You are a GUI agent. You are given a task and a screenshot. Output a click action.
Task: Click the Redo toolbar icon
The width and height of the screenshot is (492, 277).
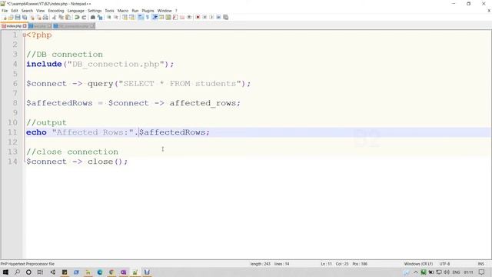(x=84, y=17)
